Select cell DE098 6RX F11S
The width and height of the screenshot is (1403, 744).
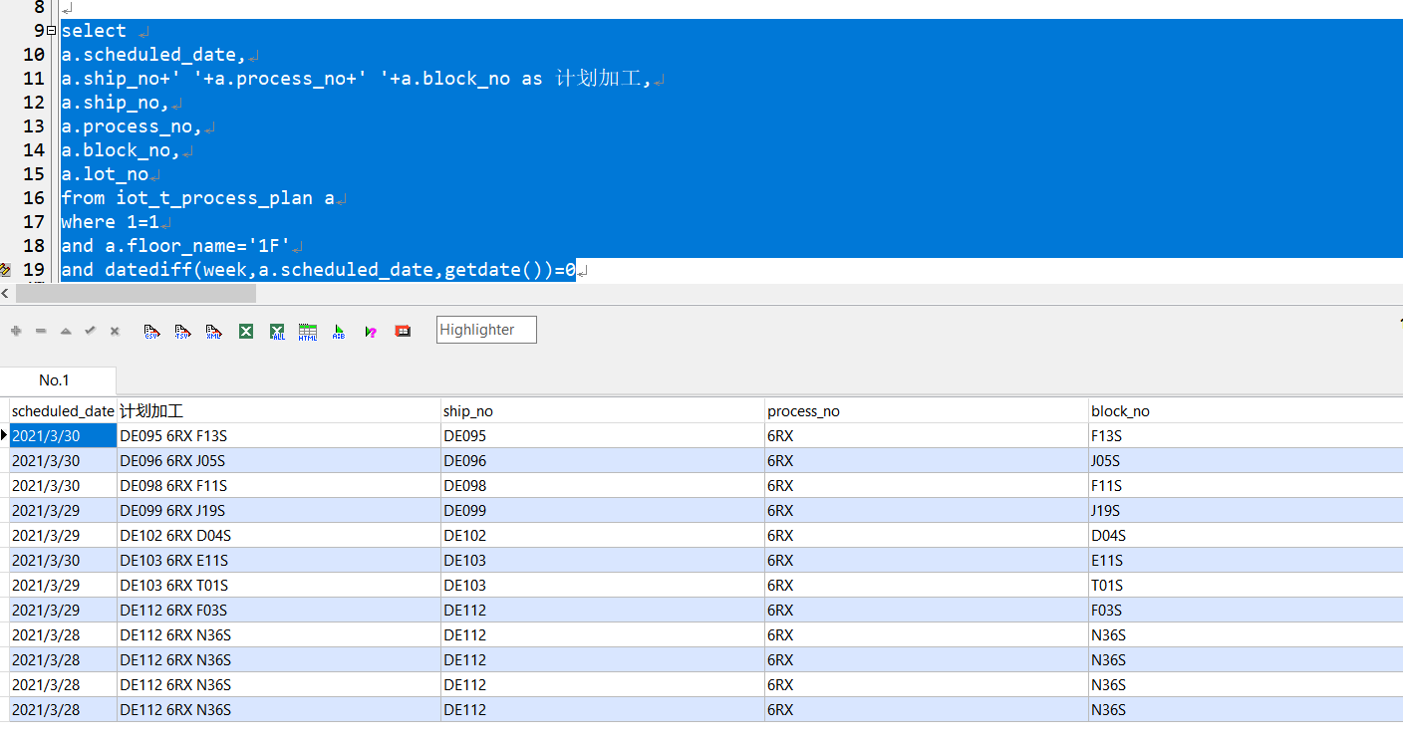coord(279,485)
